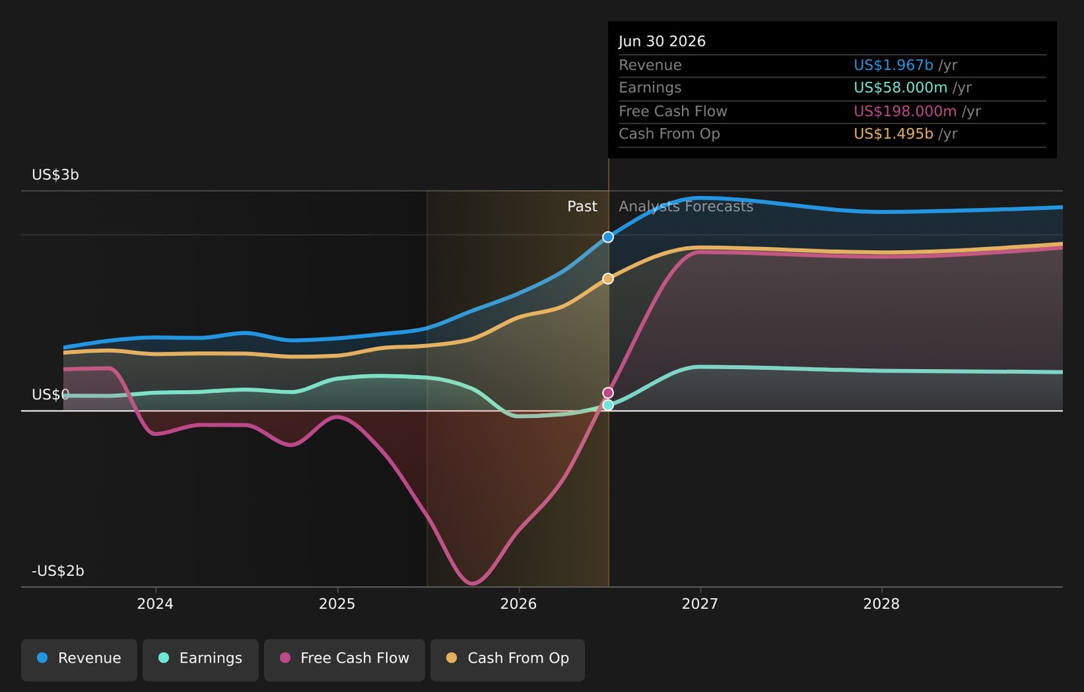Toggle the Cash From Op legend button

507,660
